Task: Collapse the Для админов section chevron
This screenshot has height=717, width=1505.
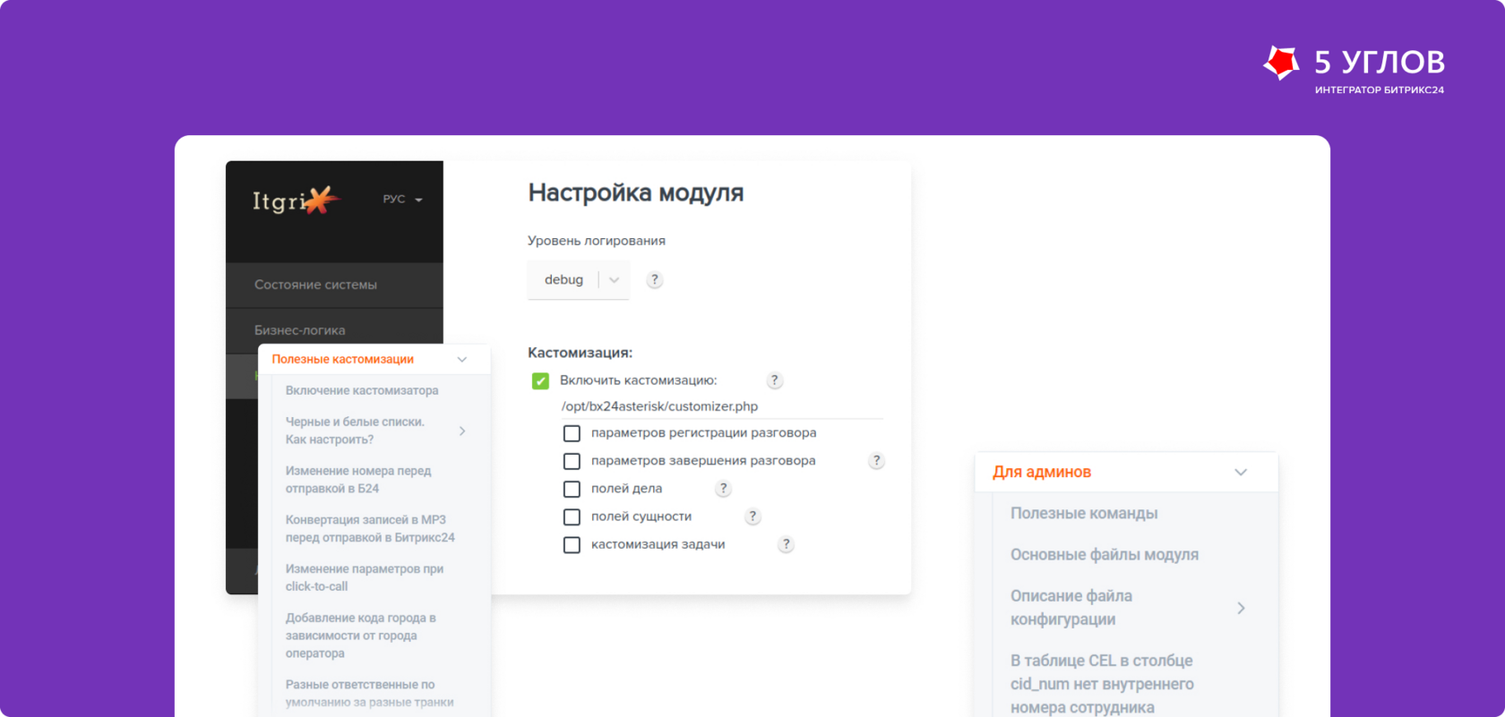Action: coord(1241,473)
